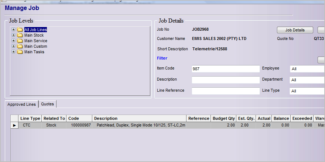Expand the Main Stock tree node

[x=14, y=35]
